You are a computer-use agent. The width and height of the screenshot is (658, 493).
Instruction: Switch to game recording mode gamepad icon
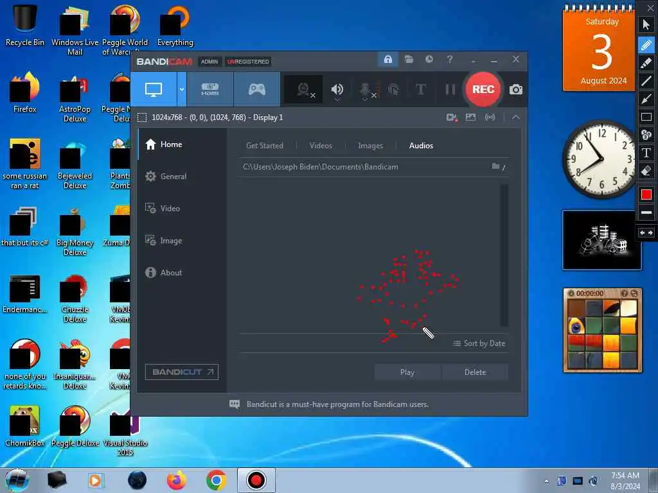(x=257, y=89)
